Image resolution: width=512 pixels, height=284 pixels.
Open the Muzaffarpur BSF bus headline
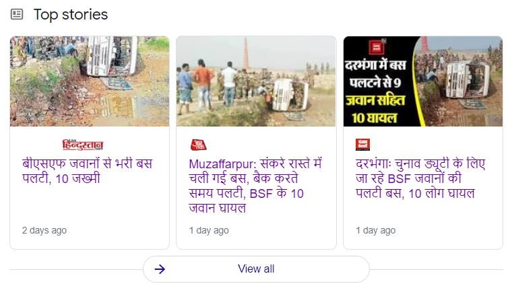point(255,186)
